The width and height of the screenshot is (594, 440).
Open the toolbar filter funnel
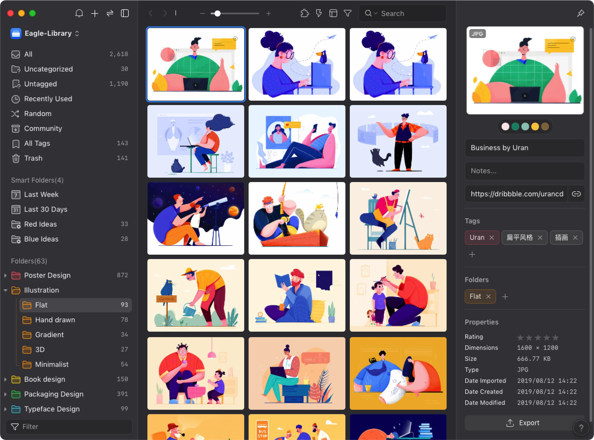348,13
